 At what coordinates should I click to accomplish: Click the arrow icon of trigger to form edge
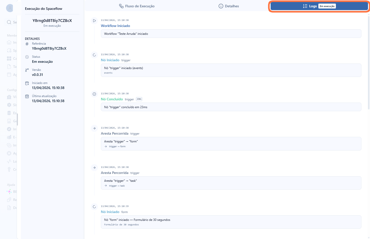(x=94, y=128)
